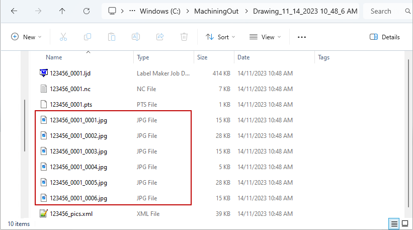413x230 pixels.
Task: Expand the Sort options menu
Action: (220, 37)
